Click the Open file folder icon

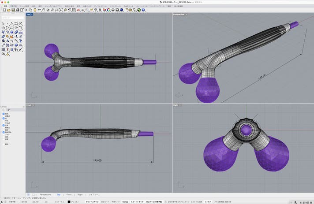point(7,10)
